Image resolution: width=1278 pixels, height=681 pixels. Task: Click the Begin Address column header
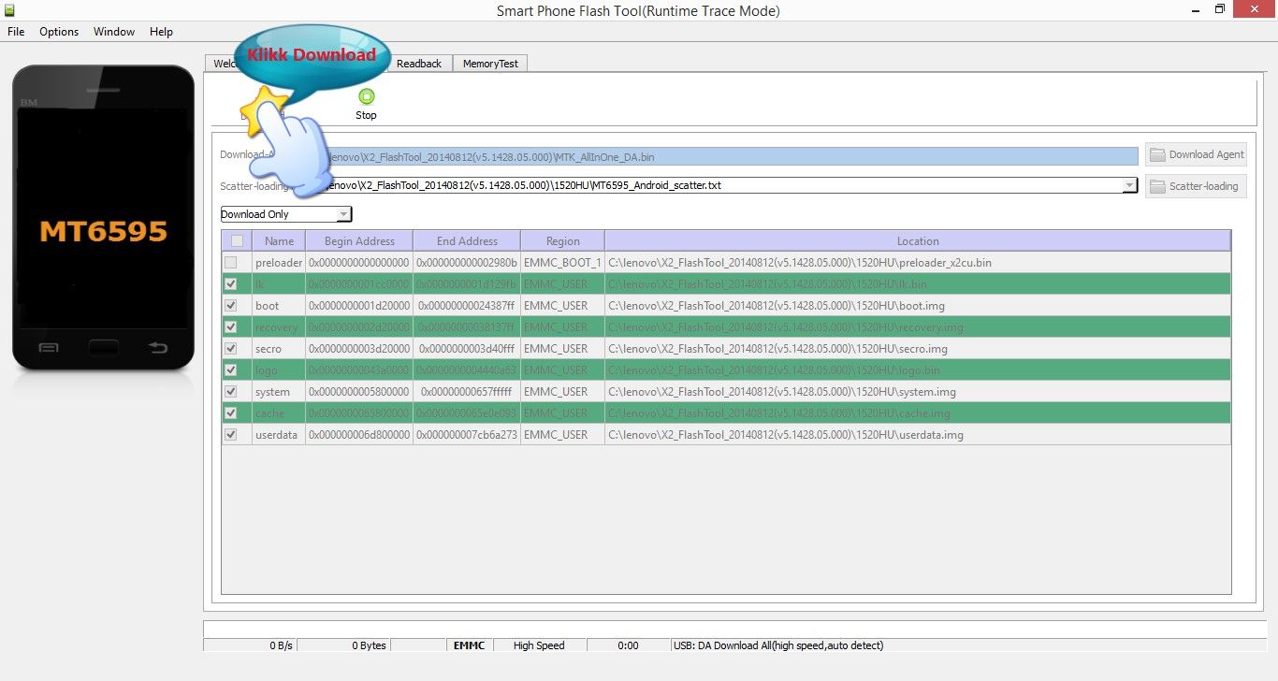point(359,240)
